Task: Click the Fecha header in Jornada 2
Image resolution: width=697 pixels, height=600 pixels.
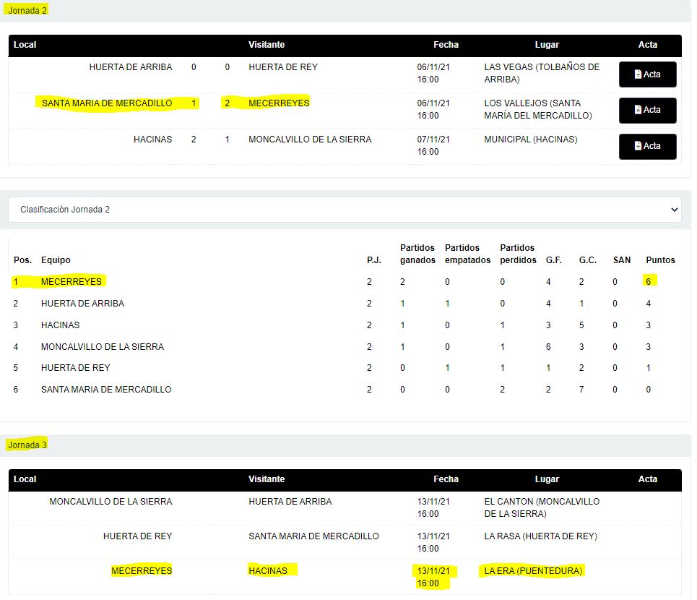Action: click(446, 45)
